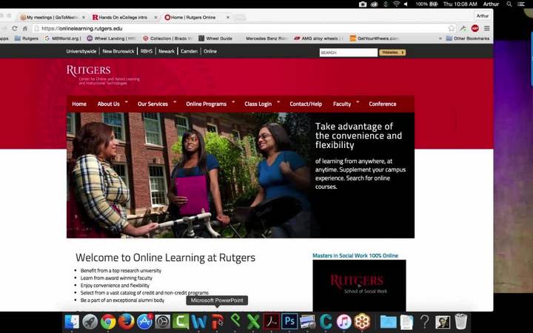The width and height of the screenshot is (533, 333).
Task: Open the Rutgers bookmarks folder
Action: click(x=27, y=38)
